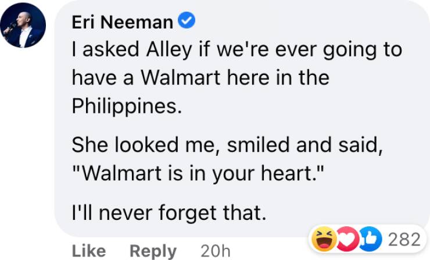Open Eri Neeman's profile picture
The height and width of the screenshot is (260, 430).
tap(23, 25)
